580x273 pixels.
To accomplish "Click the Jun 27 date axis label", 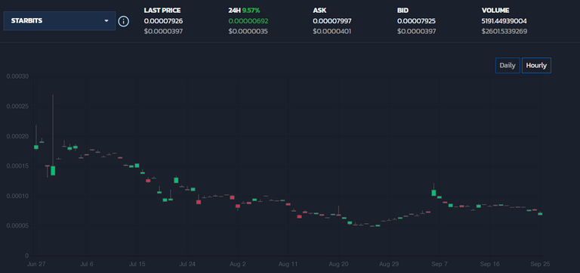I will (x=36, y=265).
